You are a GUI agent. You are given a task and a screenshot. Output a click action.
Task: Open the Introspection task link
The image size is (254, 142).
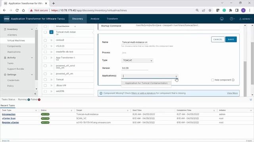pyautogui.click(x=9, y=114)
